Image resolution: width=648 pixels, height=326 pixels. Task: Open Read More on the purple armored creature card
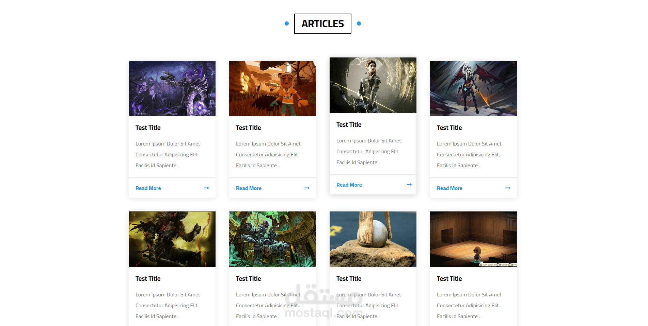point(148,188)
